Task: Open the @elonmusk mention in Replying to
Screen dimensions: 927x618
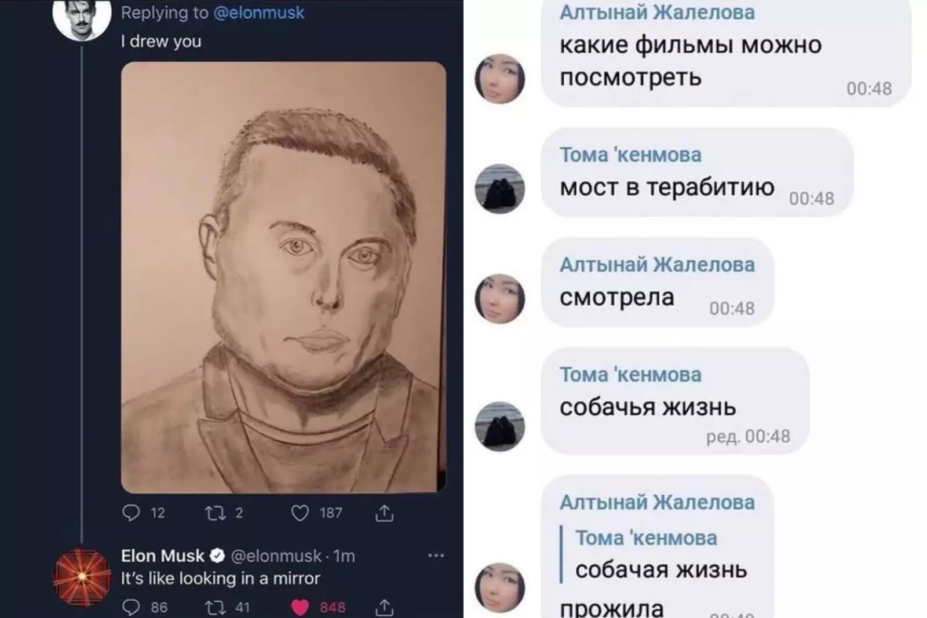Action: 258,13
